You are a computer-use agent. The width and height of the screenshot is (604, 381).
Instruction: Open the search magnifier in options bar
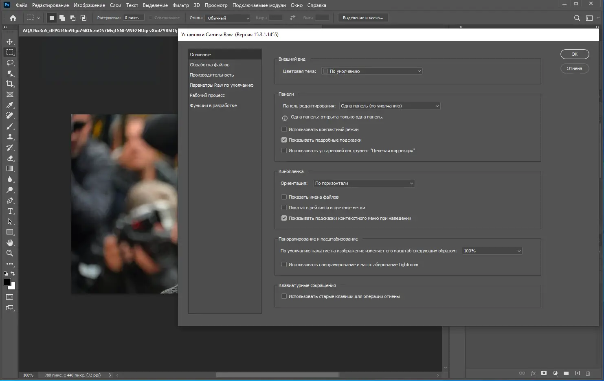point(577,18)
